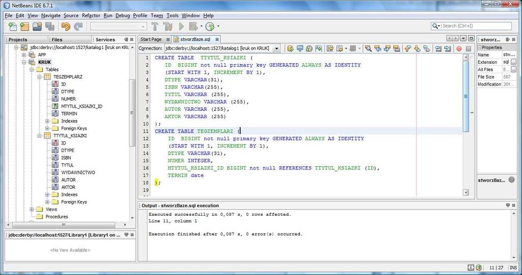Click in the Search (Ctrl+I) field
Image resolution: width=522 pixels, height=275 pixels.
tap(471, 26)
